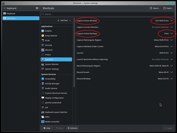Expand the Launch shortcut chevron

[171, 53]
